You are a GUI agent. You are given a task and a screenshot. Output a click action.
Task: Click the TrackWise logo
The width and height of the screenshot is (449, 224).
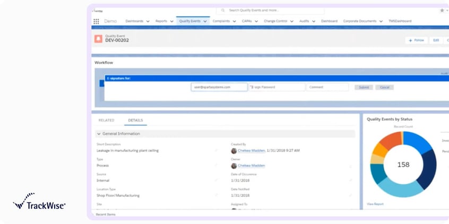(x=39, y=201)
